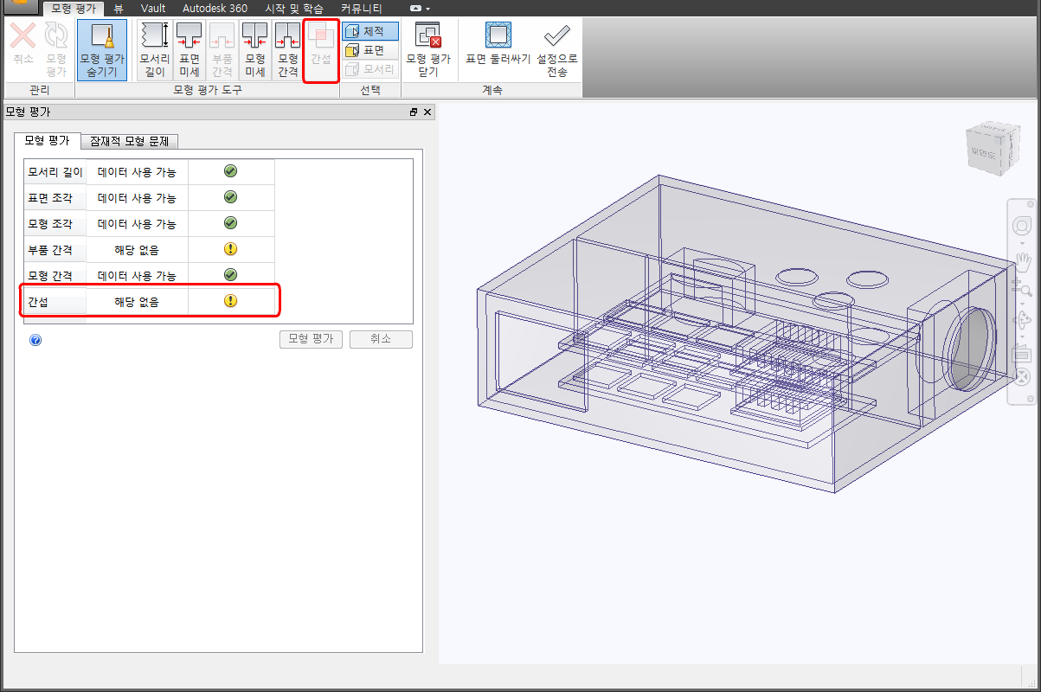This screenshot has width=1041, height=692.
Task: Click the round X icon on navigation bar
Action: click(x=1021, y=376)
